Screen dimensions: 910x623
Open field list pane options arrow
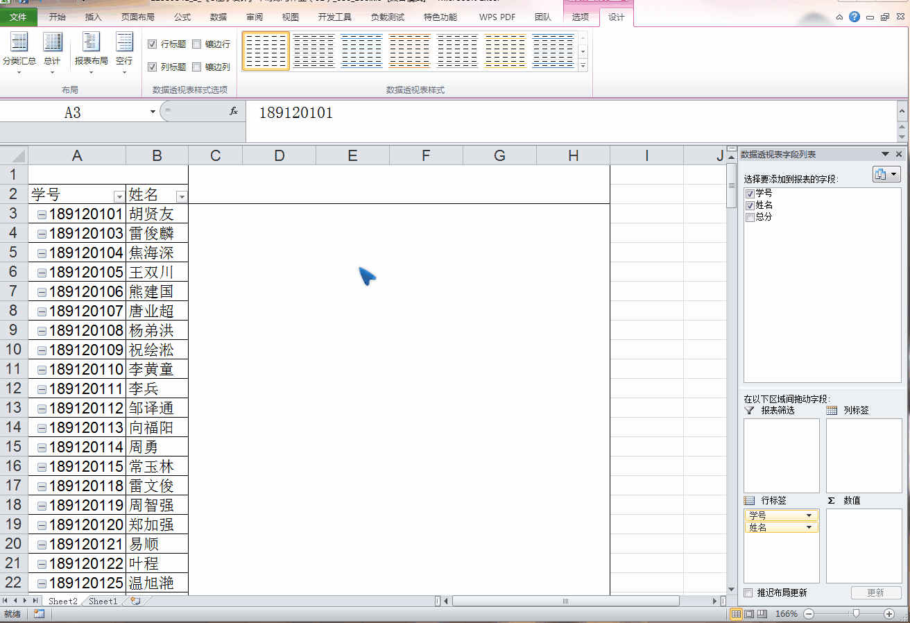[x=885, y=154]
